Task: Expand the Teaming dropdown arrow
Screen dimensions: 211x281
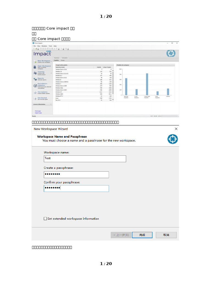Action: [51, 73]
